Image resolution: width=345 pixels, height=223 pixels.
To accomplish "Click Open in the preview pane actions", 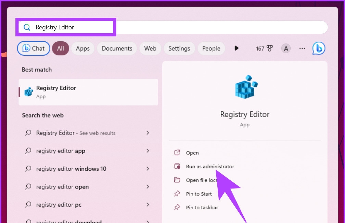I will point(192,153).
